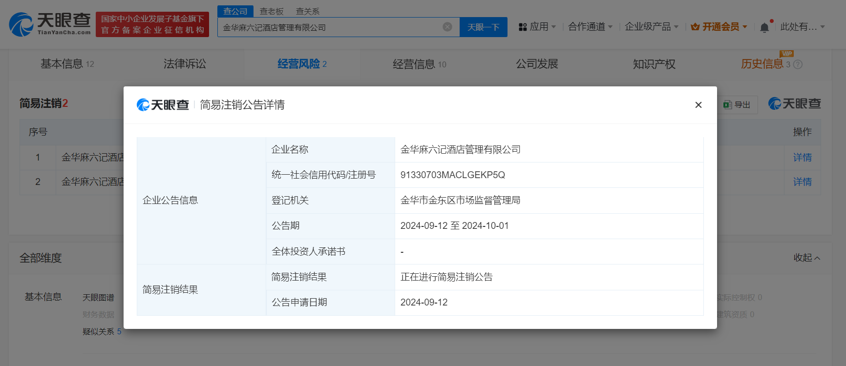
Task: Clear the search box text
Action: pos(447,27)
